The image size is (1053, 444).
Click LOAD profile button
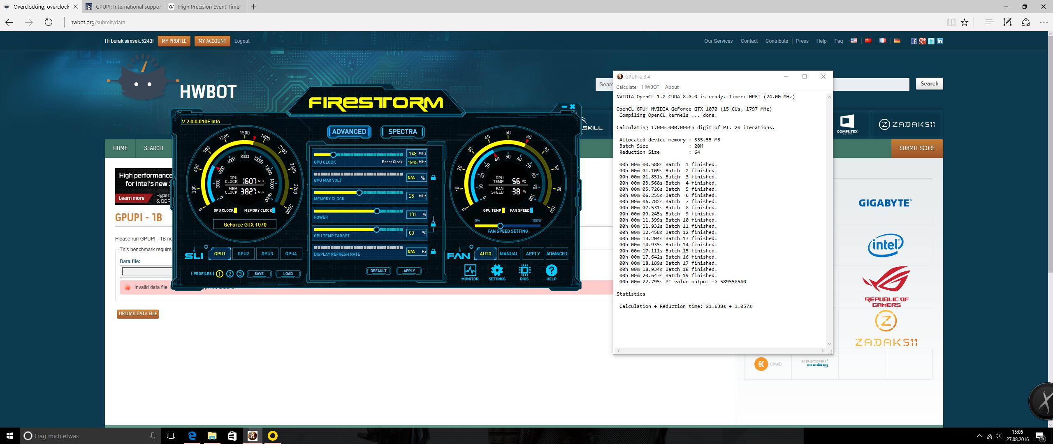[288, 274]
